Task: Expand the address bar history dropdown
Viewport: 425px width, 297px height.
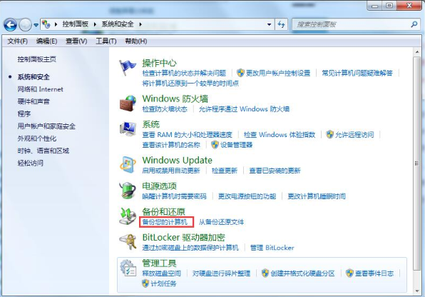Action: (269, 24)
